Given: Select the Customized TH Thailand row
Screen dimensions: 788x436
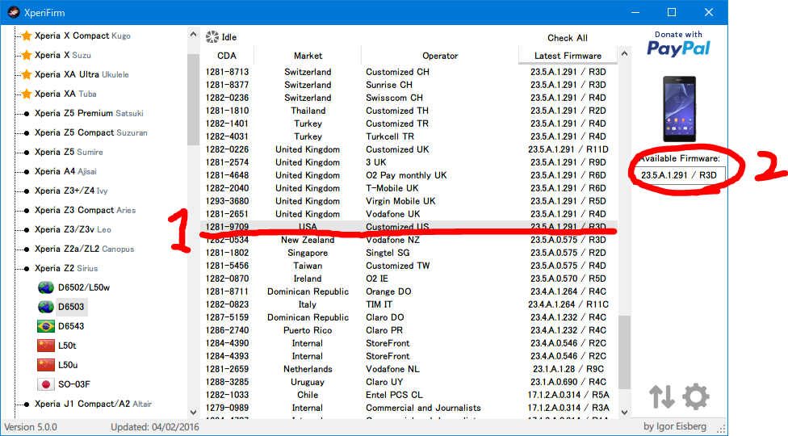Looking at the screenshot, I should [409, 111].
